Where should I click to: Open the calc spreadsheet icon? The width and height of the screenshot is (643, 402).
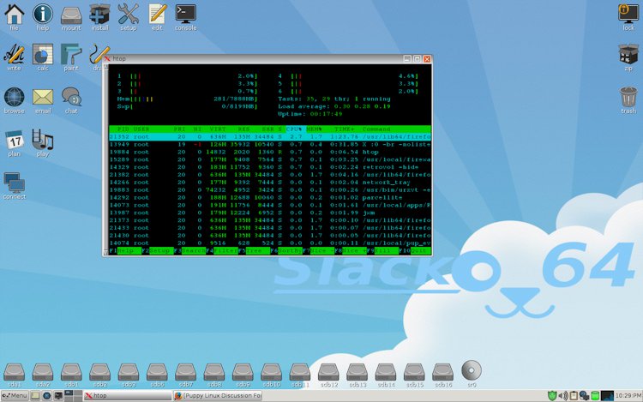(43, 56)
